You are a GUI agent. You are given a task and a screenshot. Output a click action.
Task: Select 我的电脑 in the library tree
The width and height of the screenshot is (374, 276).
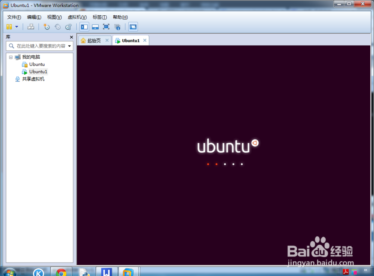[31, 57]
